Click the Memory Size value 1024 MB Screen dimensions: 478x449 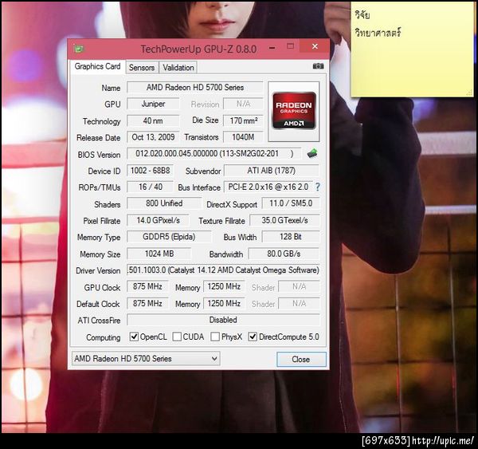click(x=159, y=254)
